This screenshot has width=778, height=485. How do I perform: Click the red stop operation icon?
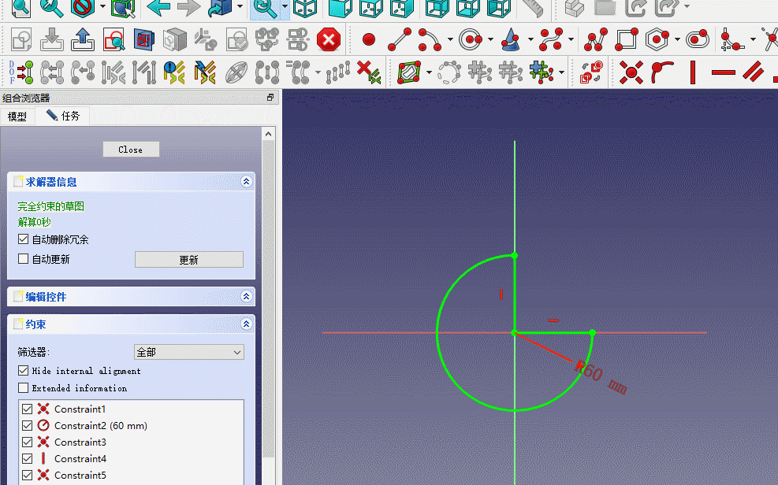(x=328, y=39)
